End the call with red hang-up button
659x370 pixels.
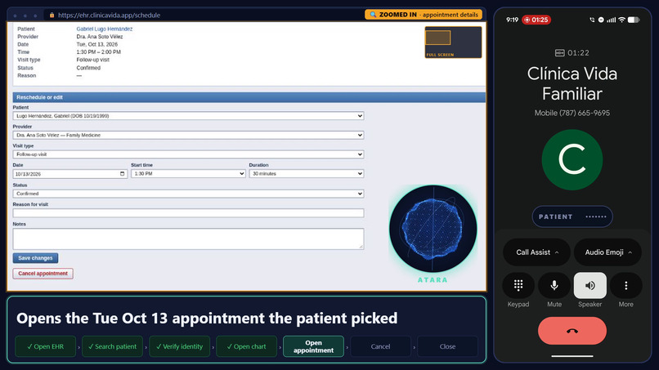572,331
